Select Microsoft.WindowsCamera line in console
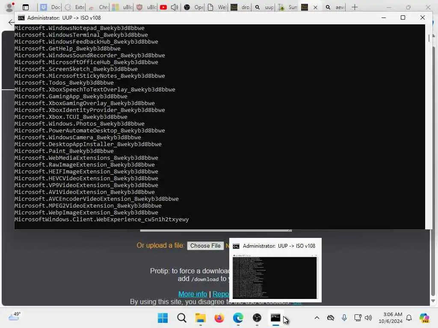 coord(78,138)
